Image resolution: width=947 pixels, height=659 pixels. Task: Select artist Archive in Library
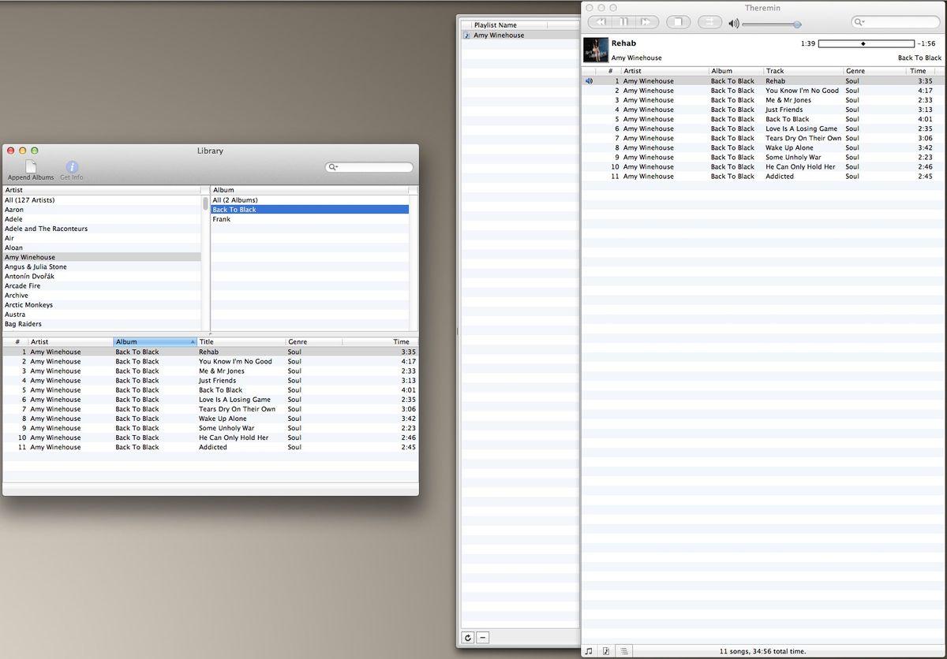[x=102, y=296]
